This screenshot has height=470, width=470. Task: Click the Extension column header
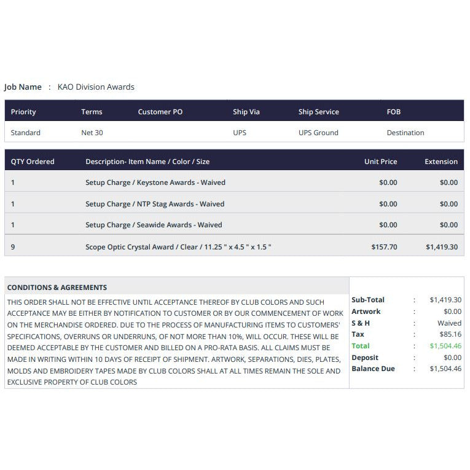click(441, 162)
